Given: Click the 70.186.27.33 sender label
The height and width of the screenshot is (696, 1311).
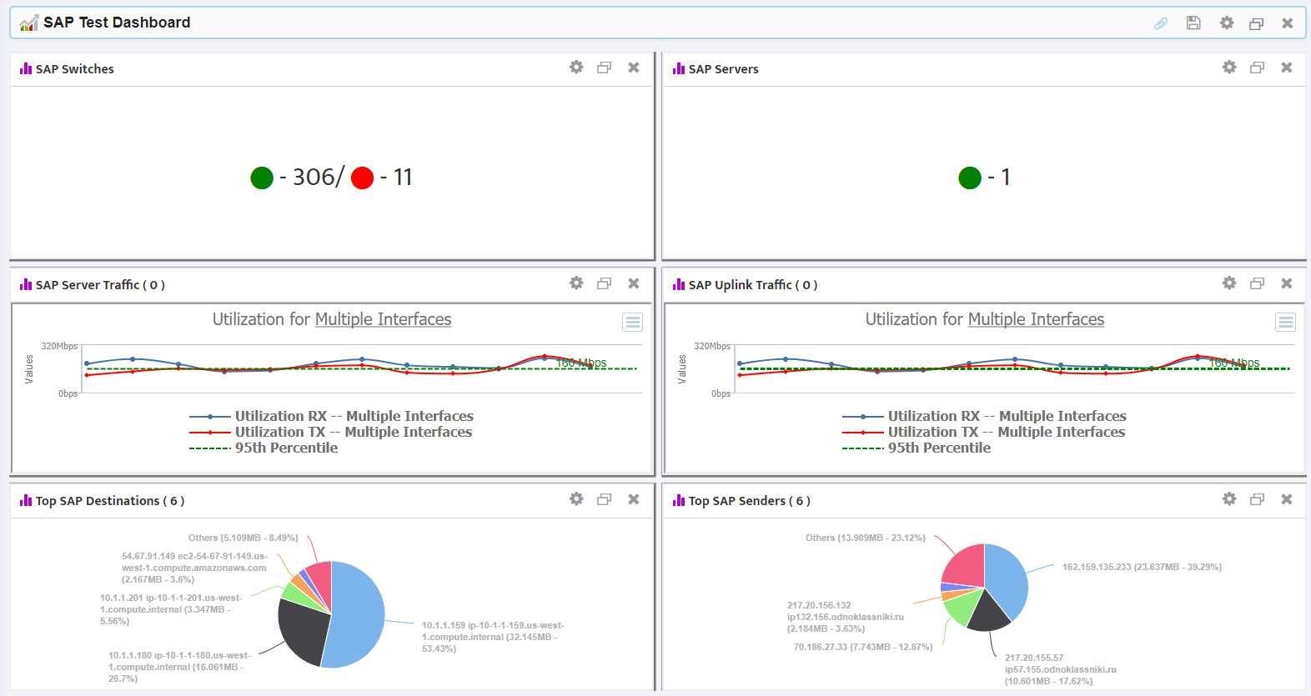Looking at the screenshot, I should pos(863,647).
